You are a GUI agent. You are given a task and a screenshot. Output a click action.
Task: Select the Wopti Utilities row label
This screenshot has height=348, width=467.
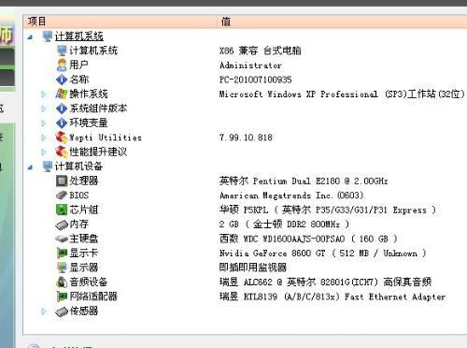(106, 138)
